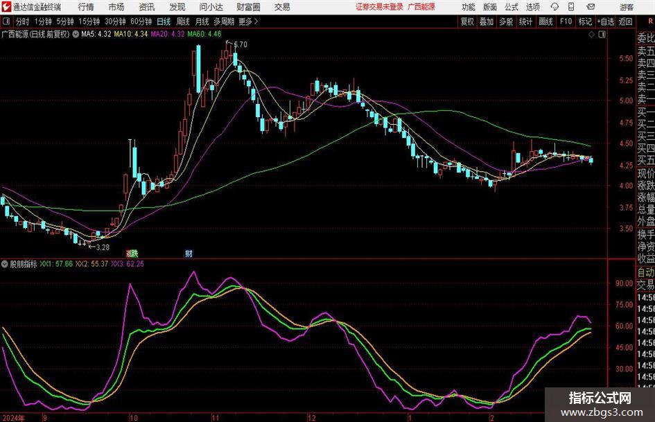This screenshot has height=422, width=655.
Task: Open the 公式 menu
Action: (512, 7)
